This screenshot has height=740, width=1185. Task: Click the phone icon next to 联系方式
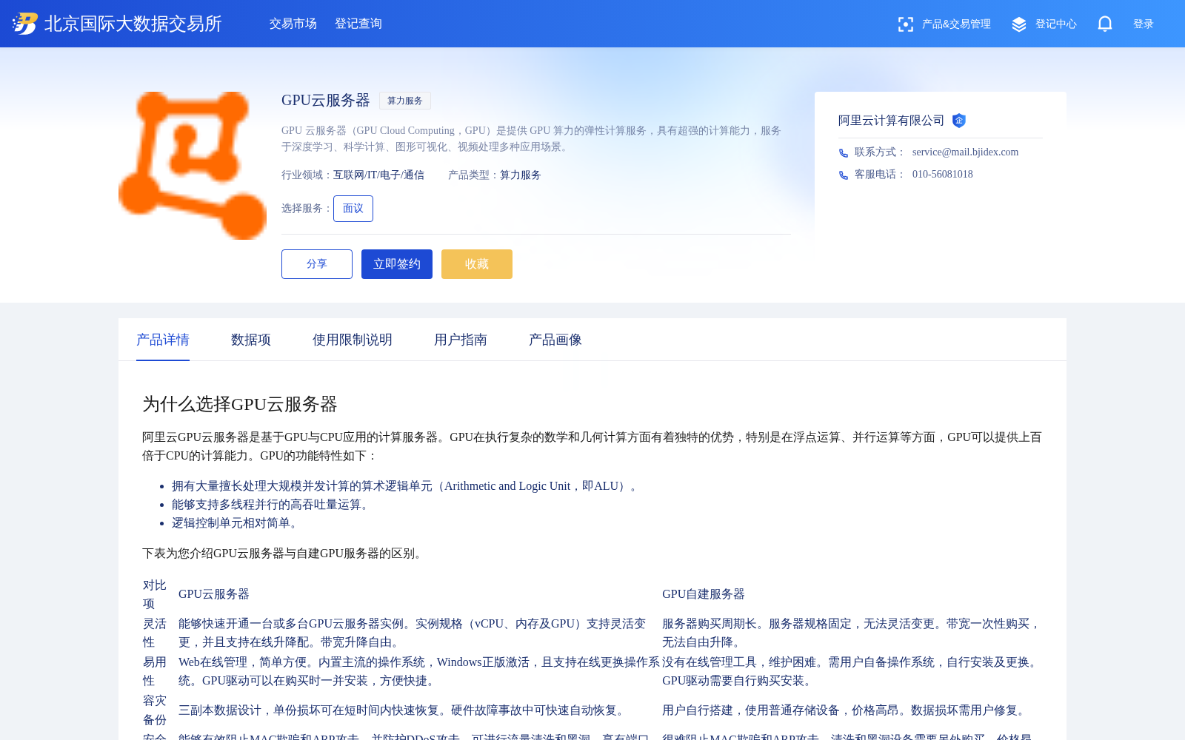844,153
